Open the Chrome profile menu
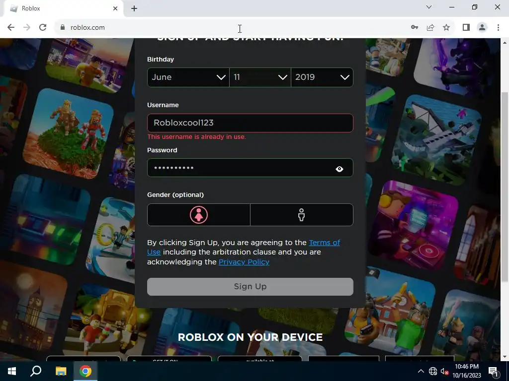Viewport: 509px width, 381px height. click(x=482, y=28)
